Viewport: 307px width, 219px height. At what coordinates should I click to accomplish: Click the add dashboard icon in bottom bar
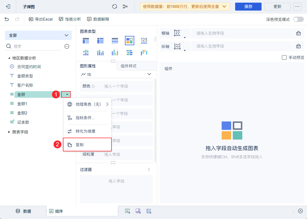coord(138,211)
